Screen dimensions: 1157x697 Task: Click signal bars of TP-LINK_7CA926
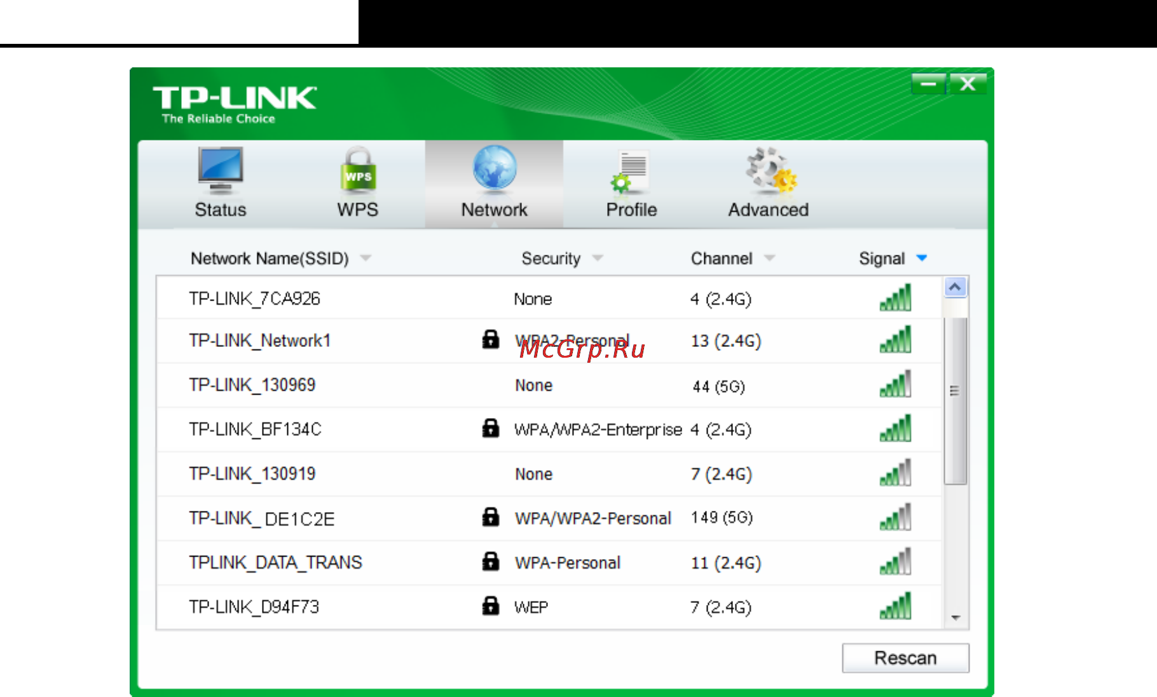click(895, 297)
